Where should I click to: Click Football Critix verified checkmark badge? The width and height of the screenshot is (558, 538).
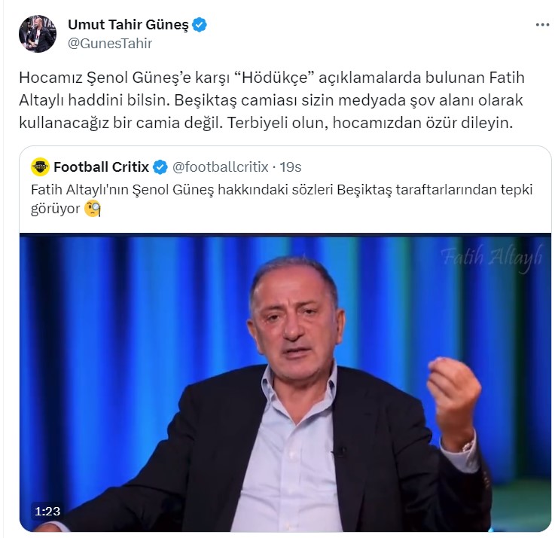[x=160, y=167]
